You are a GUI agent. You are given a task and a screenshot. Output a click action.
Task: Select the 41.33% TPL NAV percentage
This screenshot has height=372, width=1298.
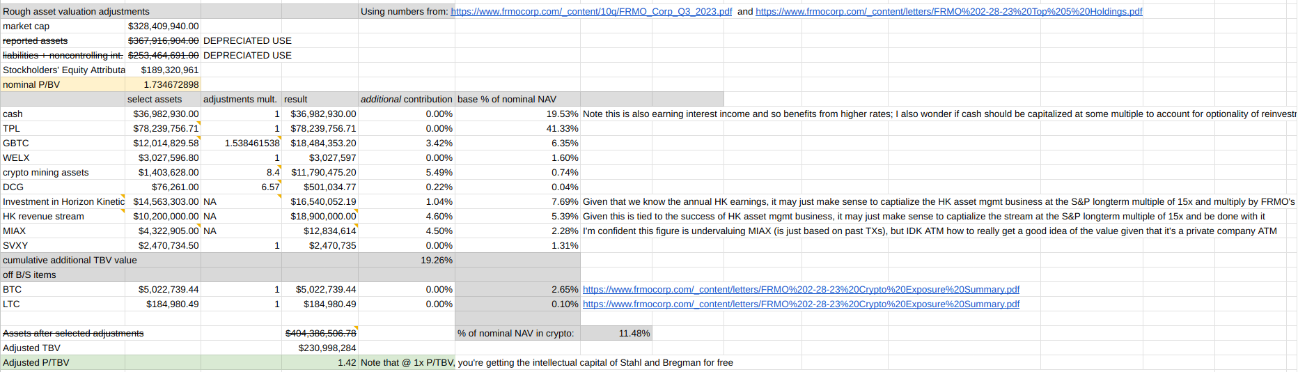(518, 128)
